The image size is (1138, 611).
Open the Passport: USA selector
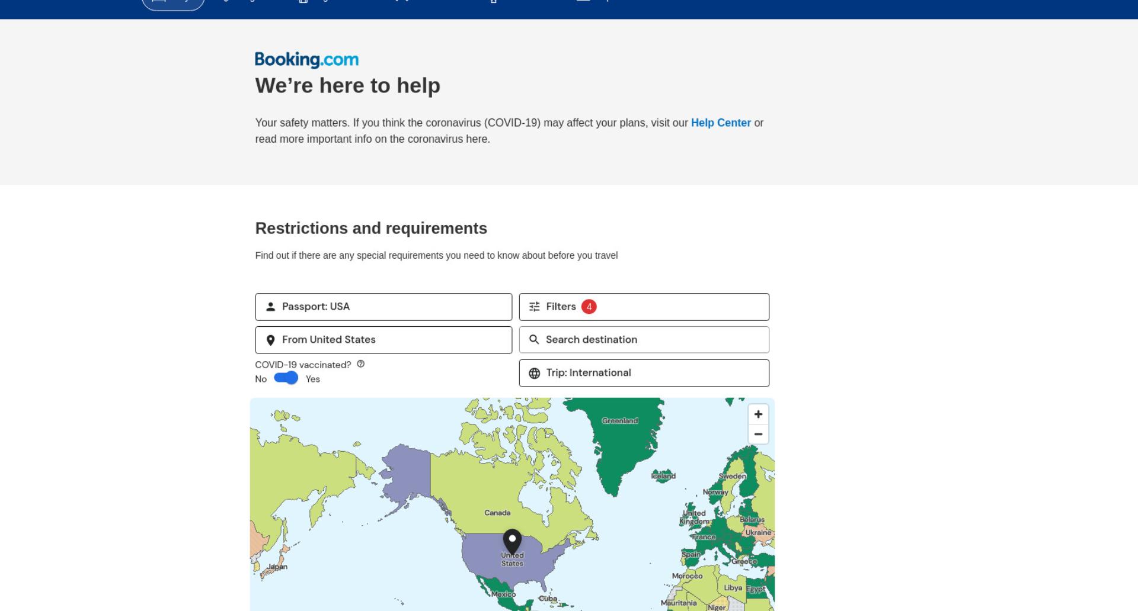point(383,307)
